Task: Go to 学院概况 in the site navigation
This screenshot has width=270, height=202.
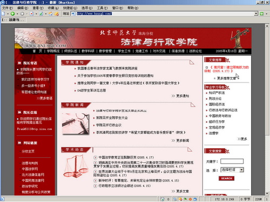Action: (x=53, y=51)
